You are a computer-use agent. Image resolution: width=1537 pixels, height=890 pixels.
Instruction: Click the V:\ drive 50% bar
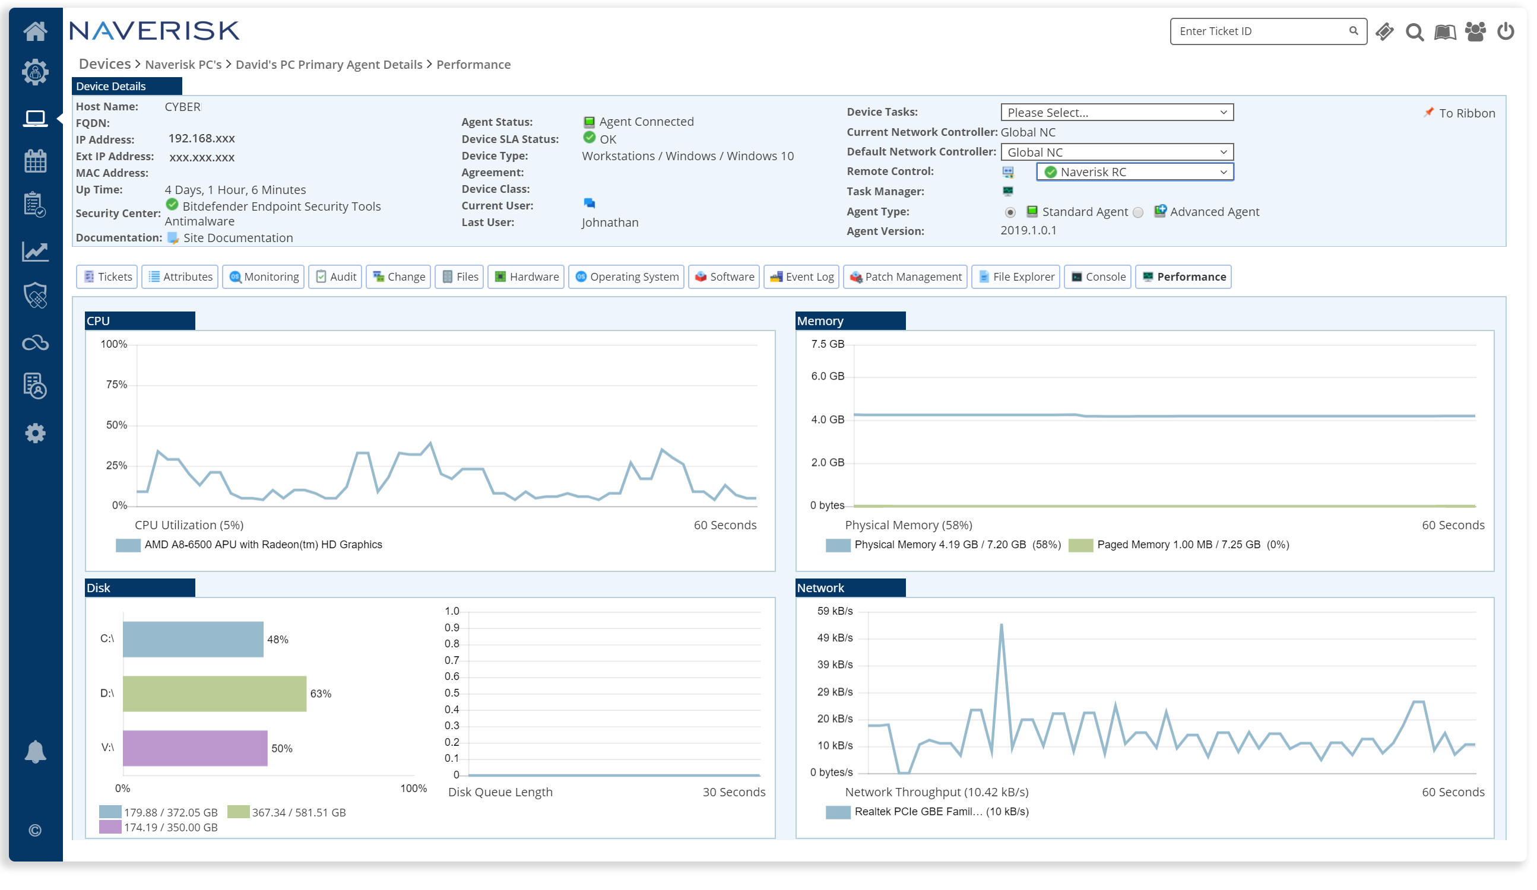[195, 748]
